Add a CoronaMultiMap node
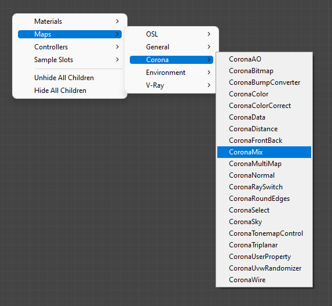The image size is (332, 306). pos(264,164)
